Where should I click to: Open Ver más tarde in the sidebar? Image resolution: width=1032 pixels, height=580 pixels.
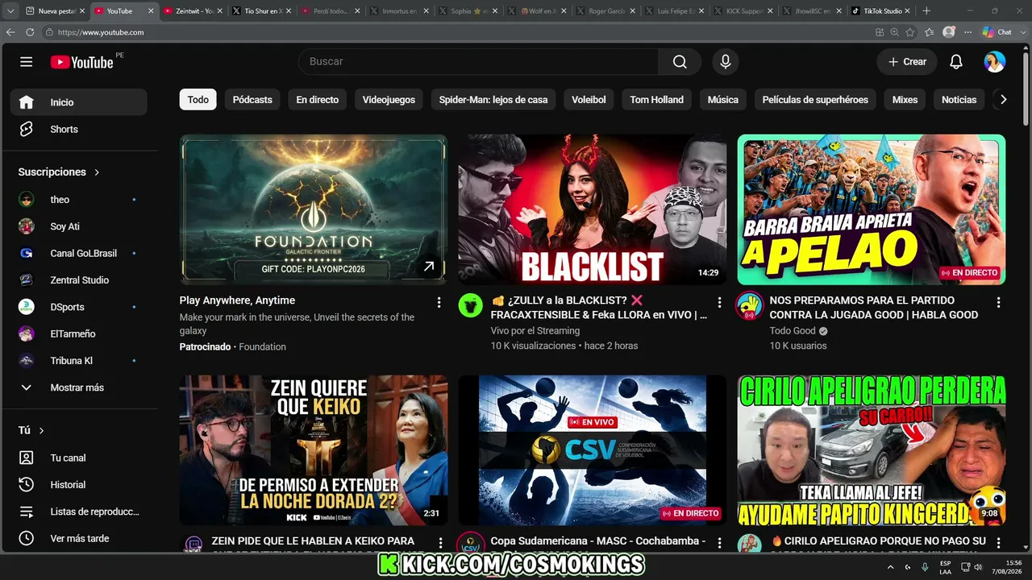coord(79,538)
